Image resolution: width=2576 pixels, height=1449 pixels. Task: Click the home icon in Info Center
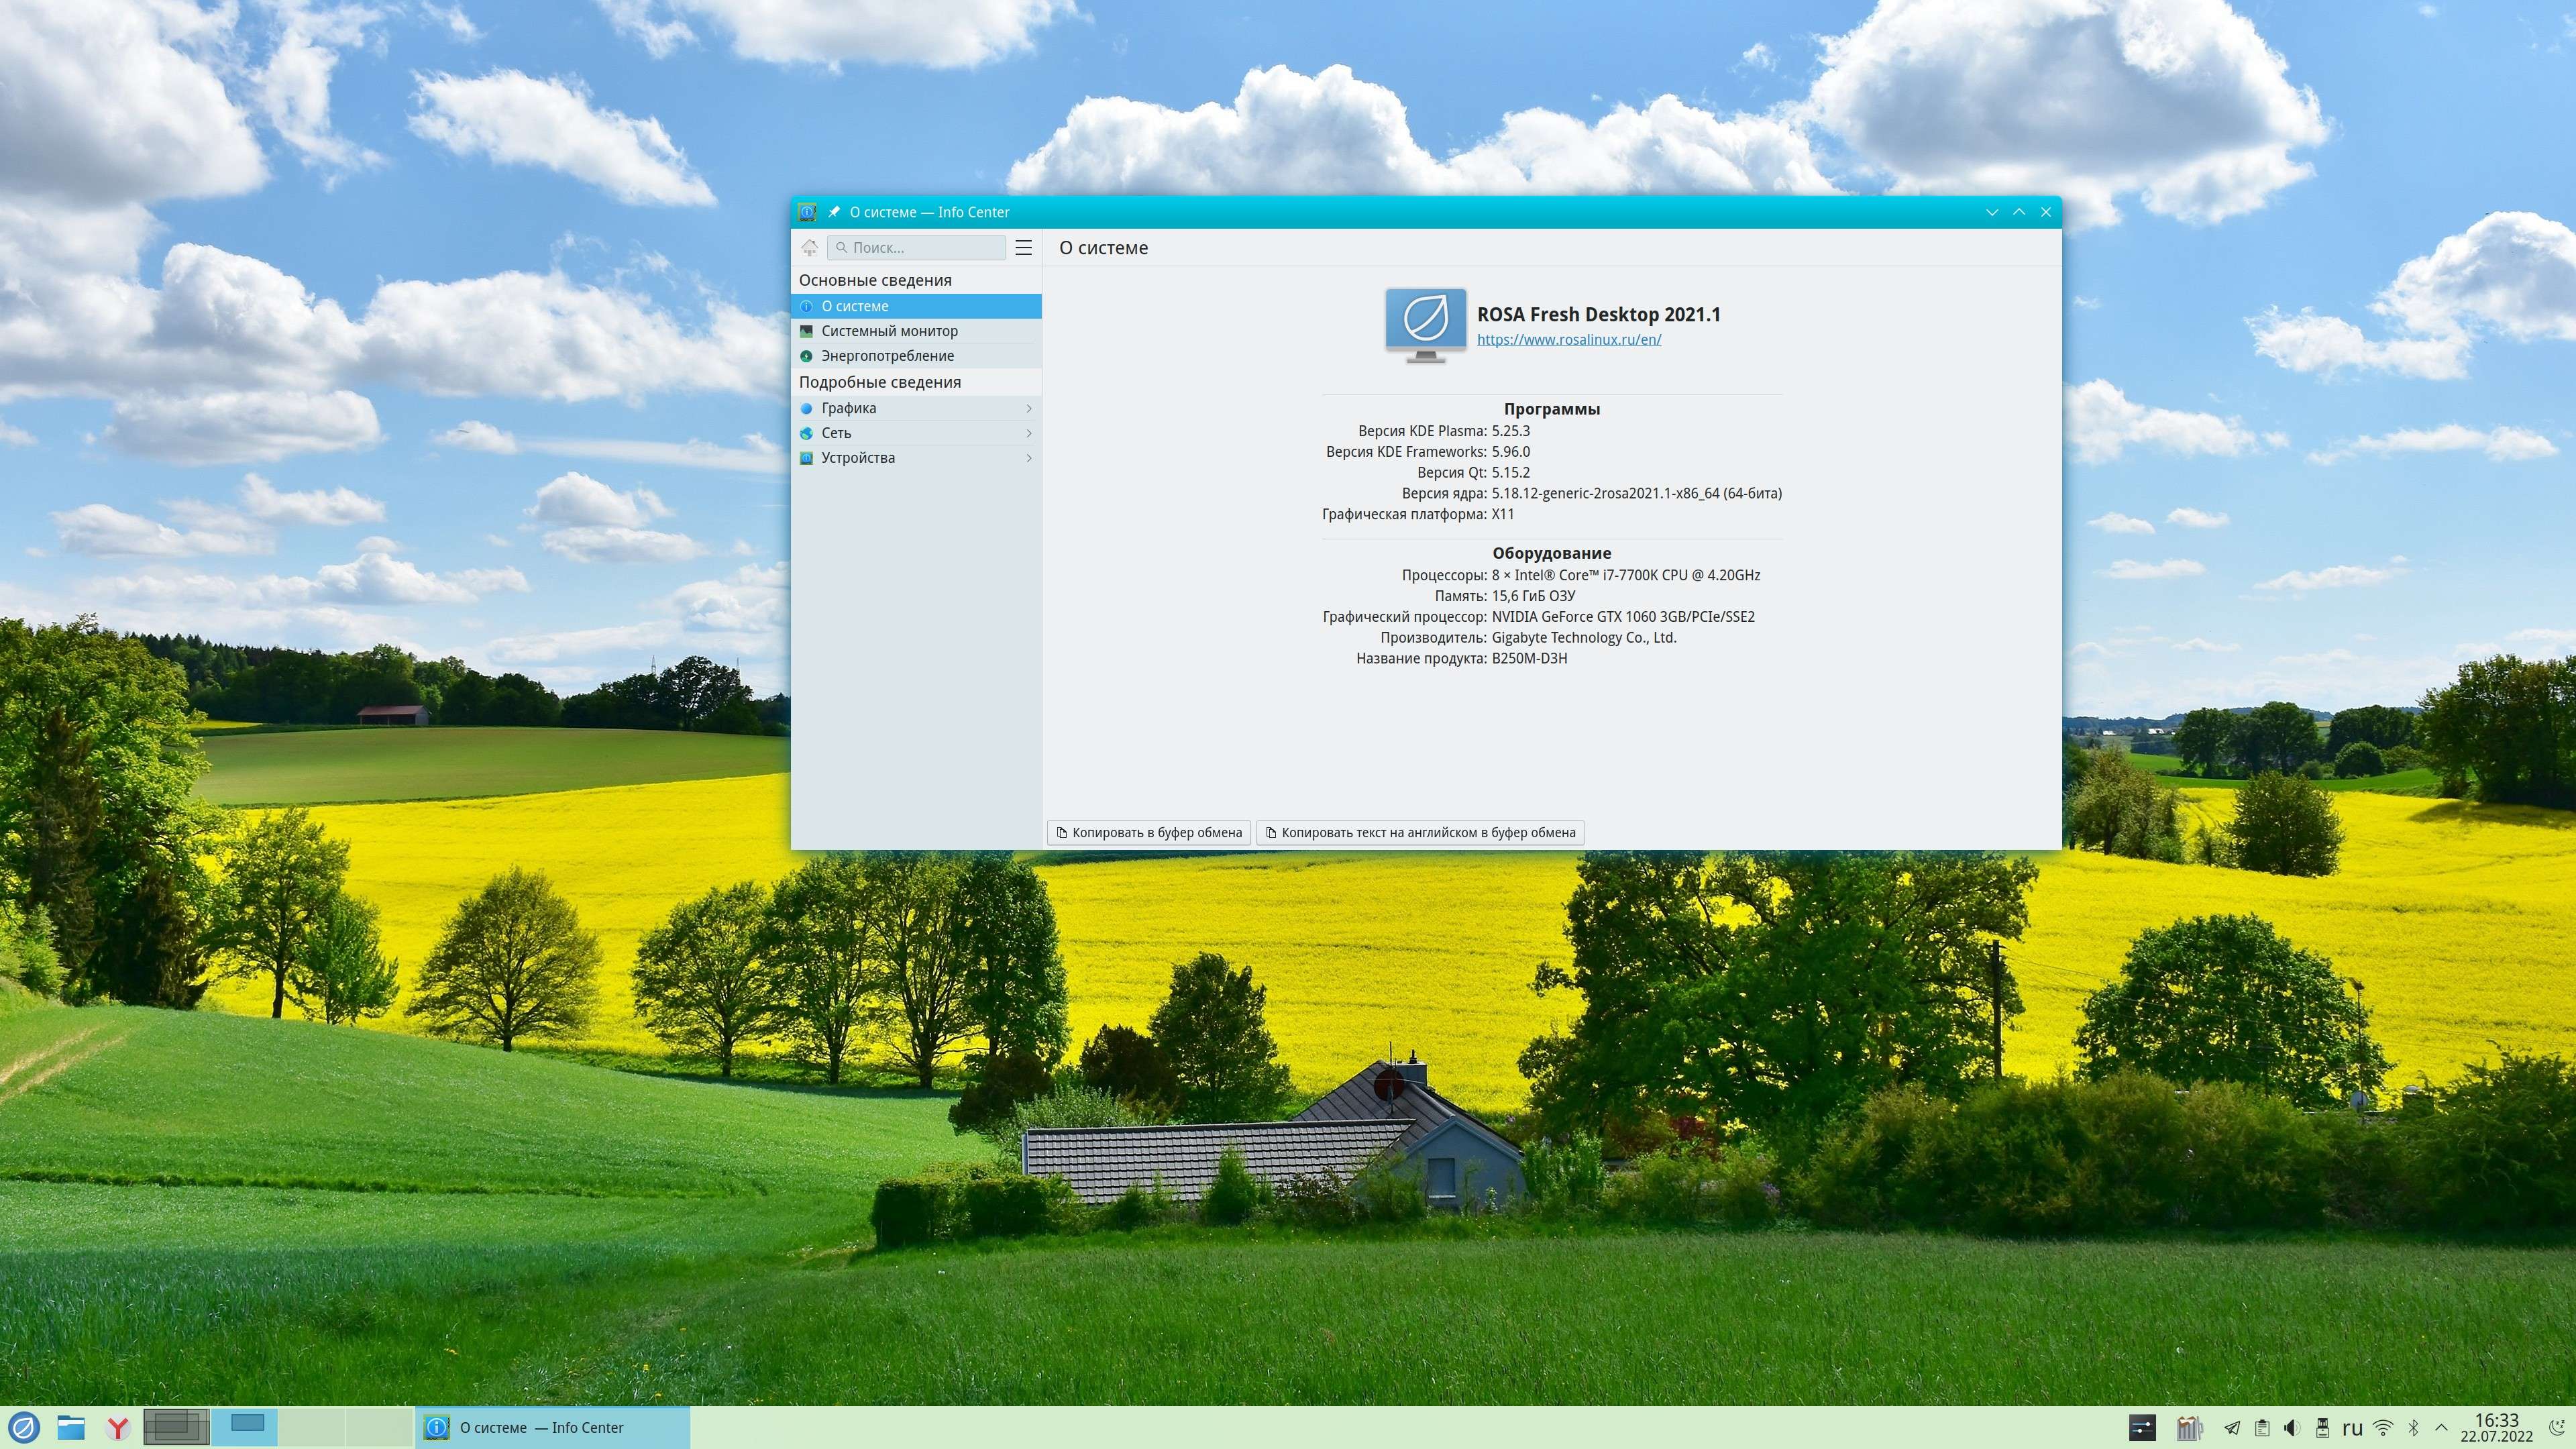(x=809, y=247)
